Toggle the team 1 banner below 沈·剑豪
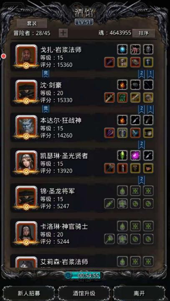Image resolution: width=170 pixels, height=301 pixels. (x=150, y=110)
